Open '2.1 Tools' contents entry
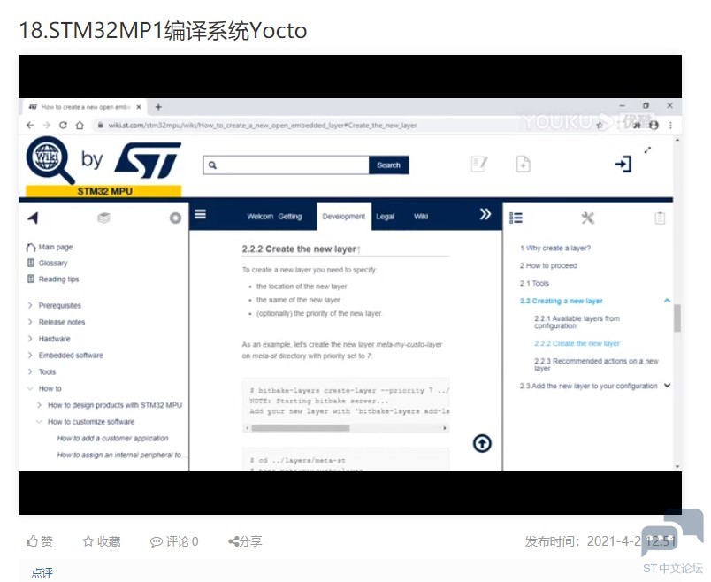 tap(534, 284)
